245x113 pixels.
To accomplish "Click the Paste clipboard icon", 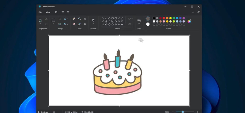I will click(40, 20).
